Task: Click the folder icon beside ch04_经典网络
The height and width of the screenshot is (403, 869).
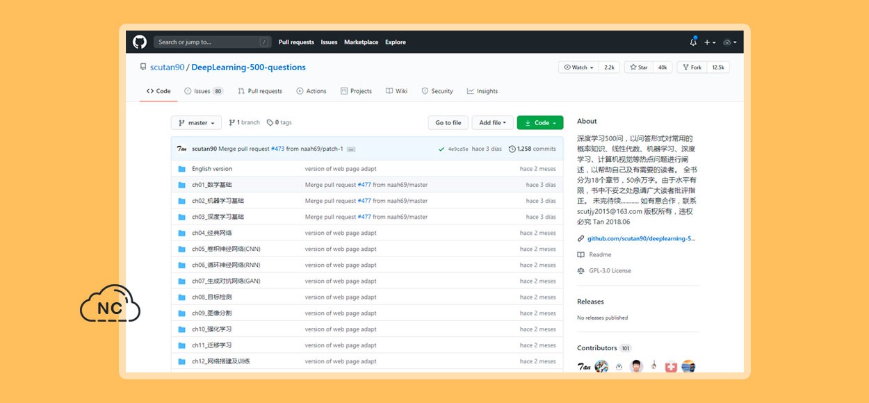Action: click(x=181, y=233)
